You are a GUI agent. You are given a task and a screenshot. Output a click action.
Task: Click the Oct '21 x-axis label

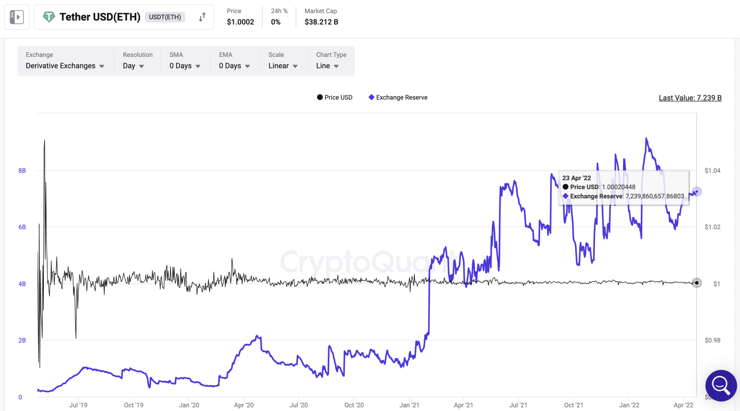click(x=573, y=405)
